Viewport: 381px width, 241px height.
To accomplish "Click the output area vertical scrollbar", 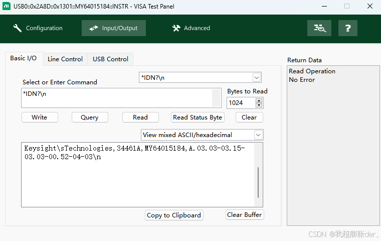I will pos(258,182).
